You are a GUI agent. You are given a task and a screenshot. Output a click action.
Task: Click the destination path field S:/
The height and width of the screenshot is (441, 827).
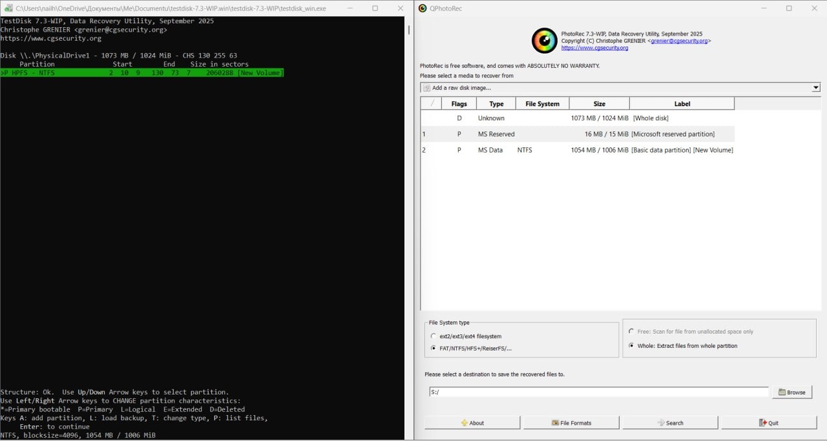click(x=599, y=392)
